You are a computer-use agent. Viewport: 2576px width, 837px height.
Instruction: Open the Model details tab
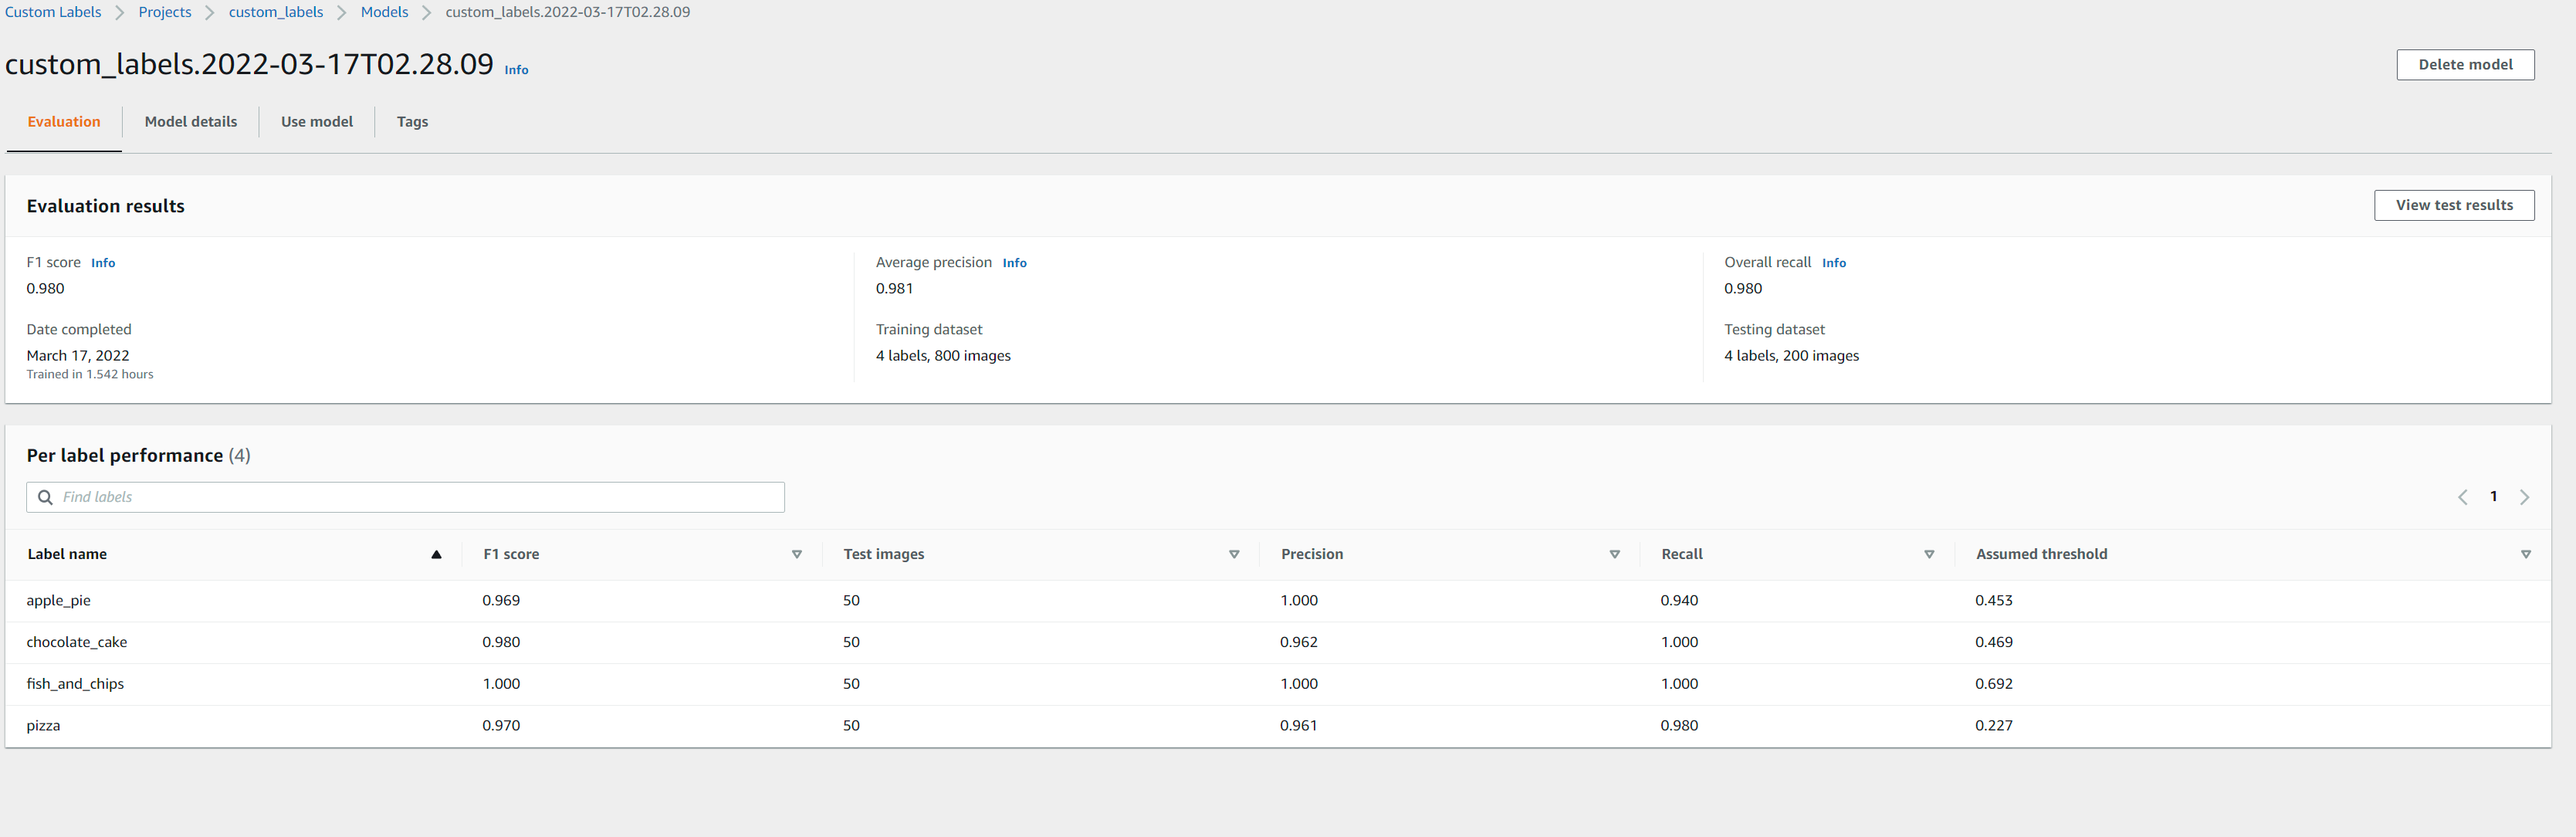tap(191, 122)
